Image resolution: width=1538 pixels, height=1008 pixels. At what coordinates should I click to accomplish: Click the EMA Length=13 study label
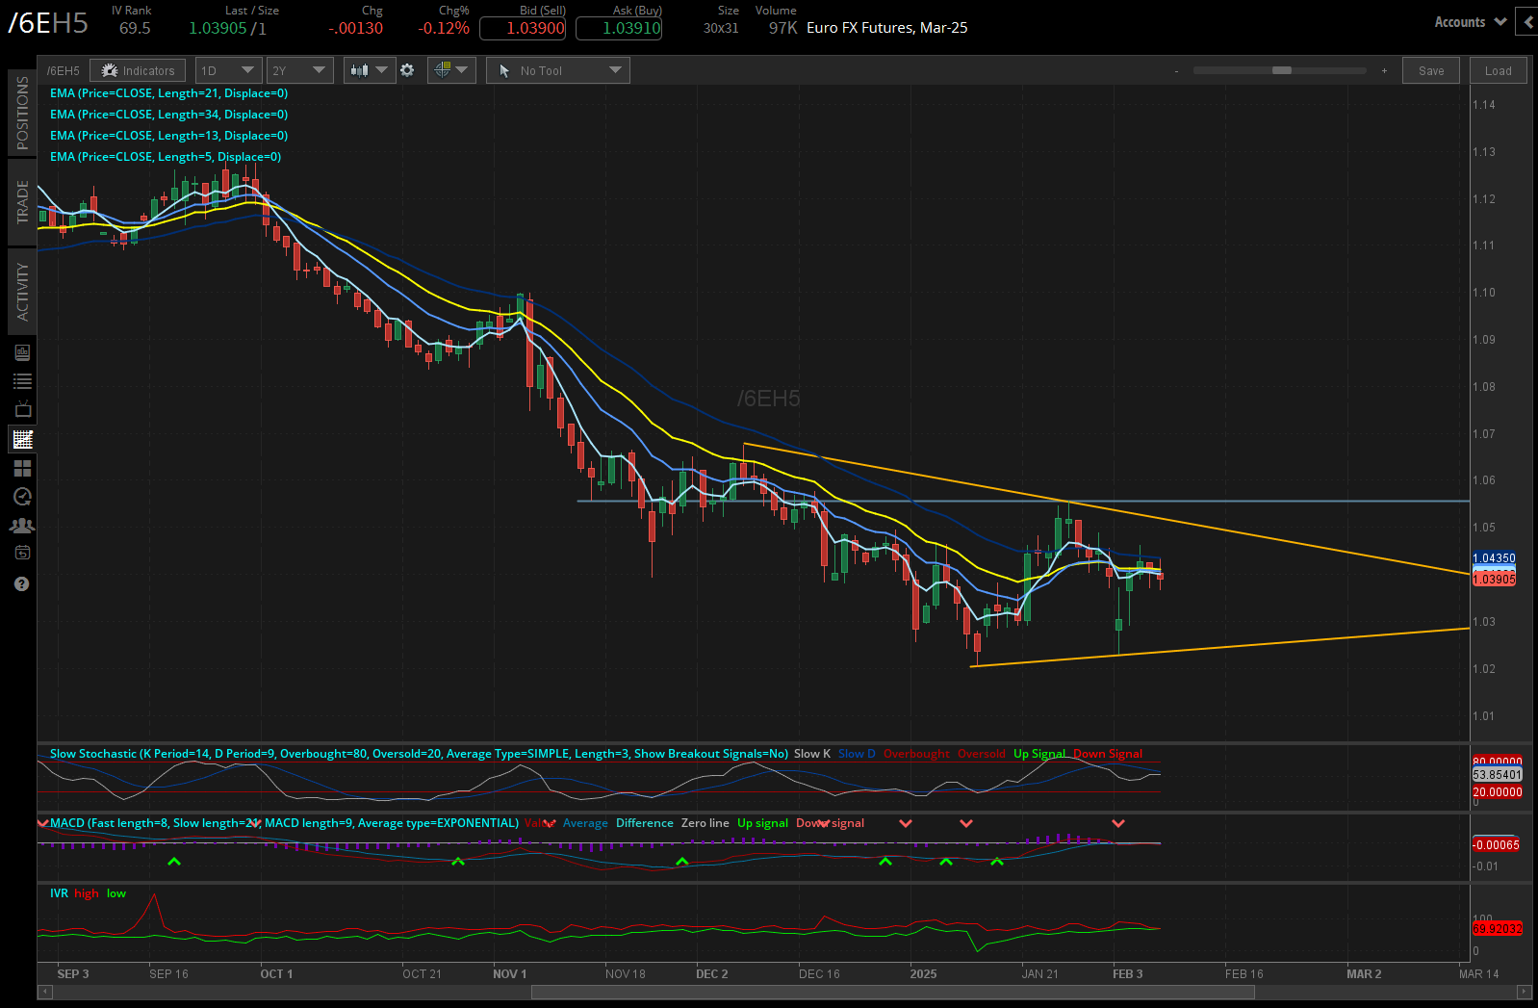click(169, 136)
